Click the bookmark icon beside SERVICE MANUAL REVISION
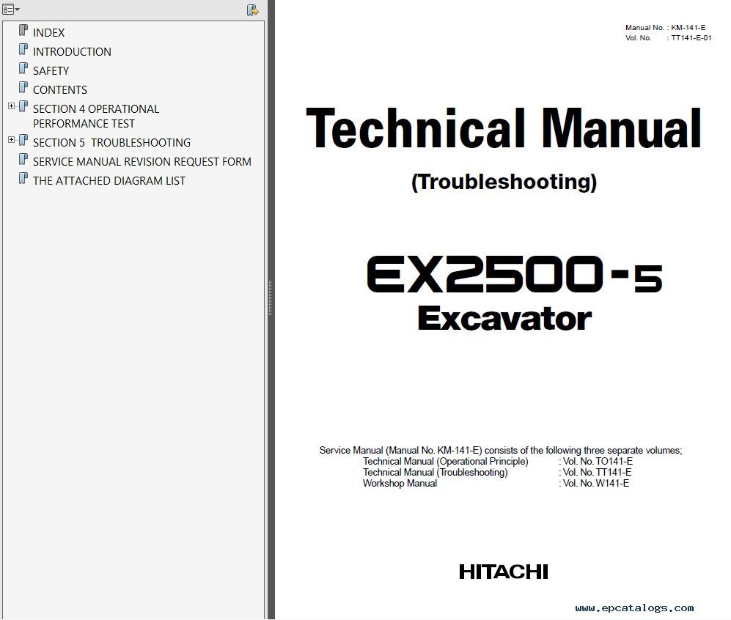Viewport: 731px width, 620px height. click(23, 160)
